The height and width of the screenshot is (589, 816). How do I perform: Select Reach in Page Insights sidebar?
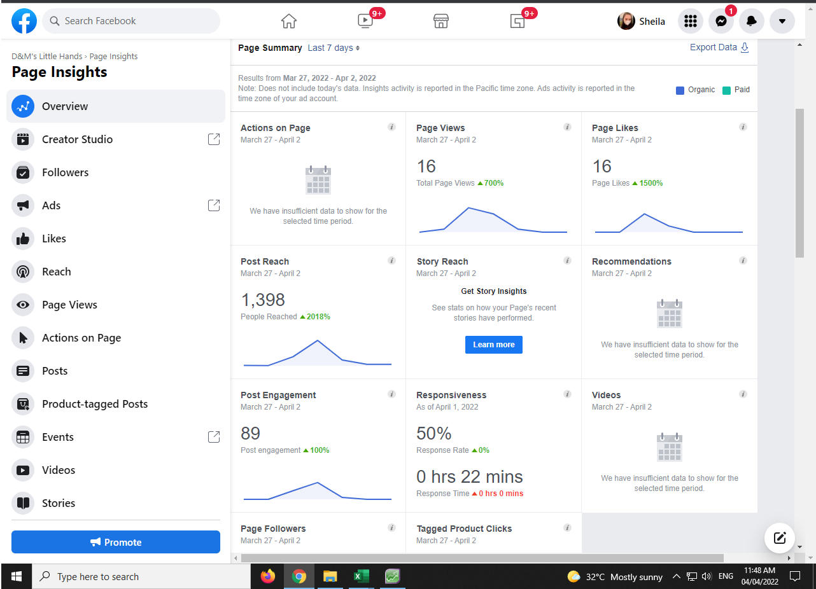[56, 272]
